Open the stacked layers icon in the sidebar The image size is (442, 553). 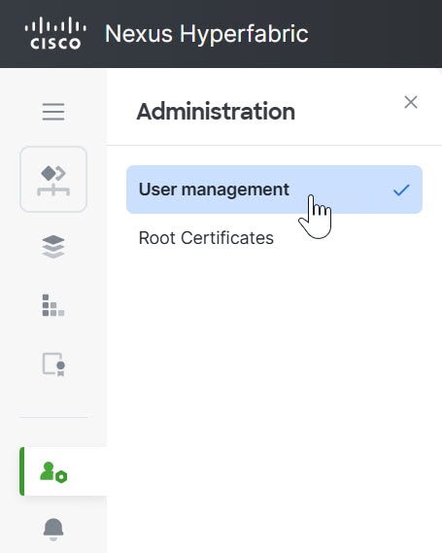click(x=53, y=247)
